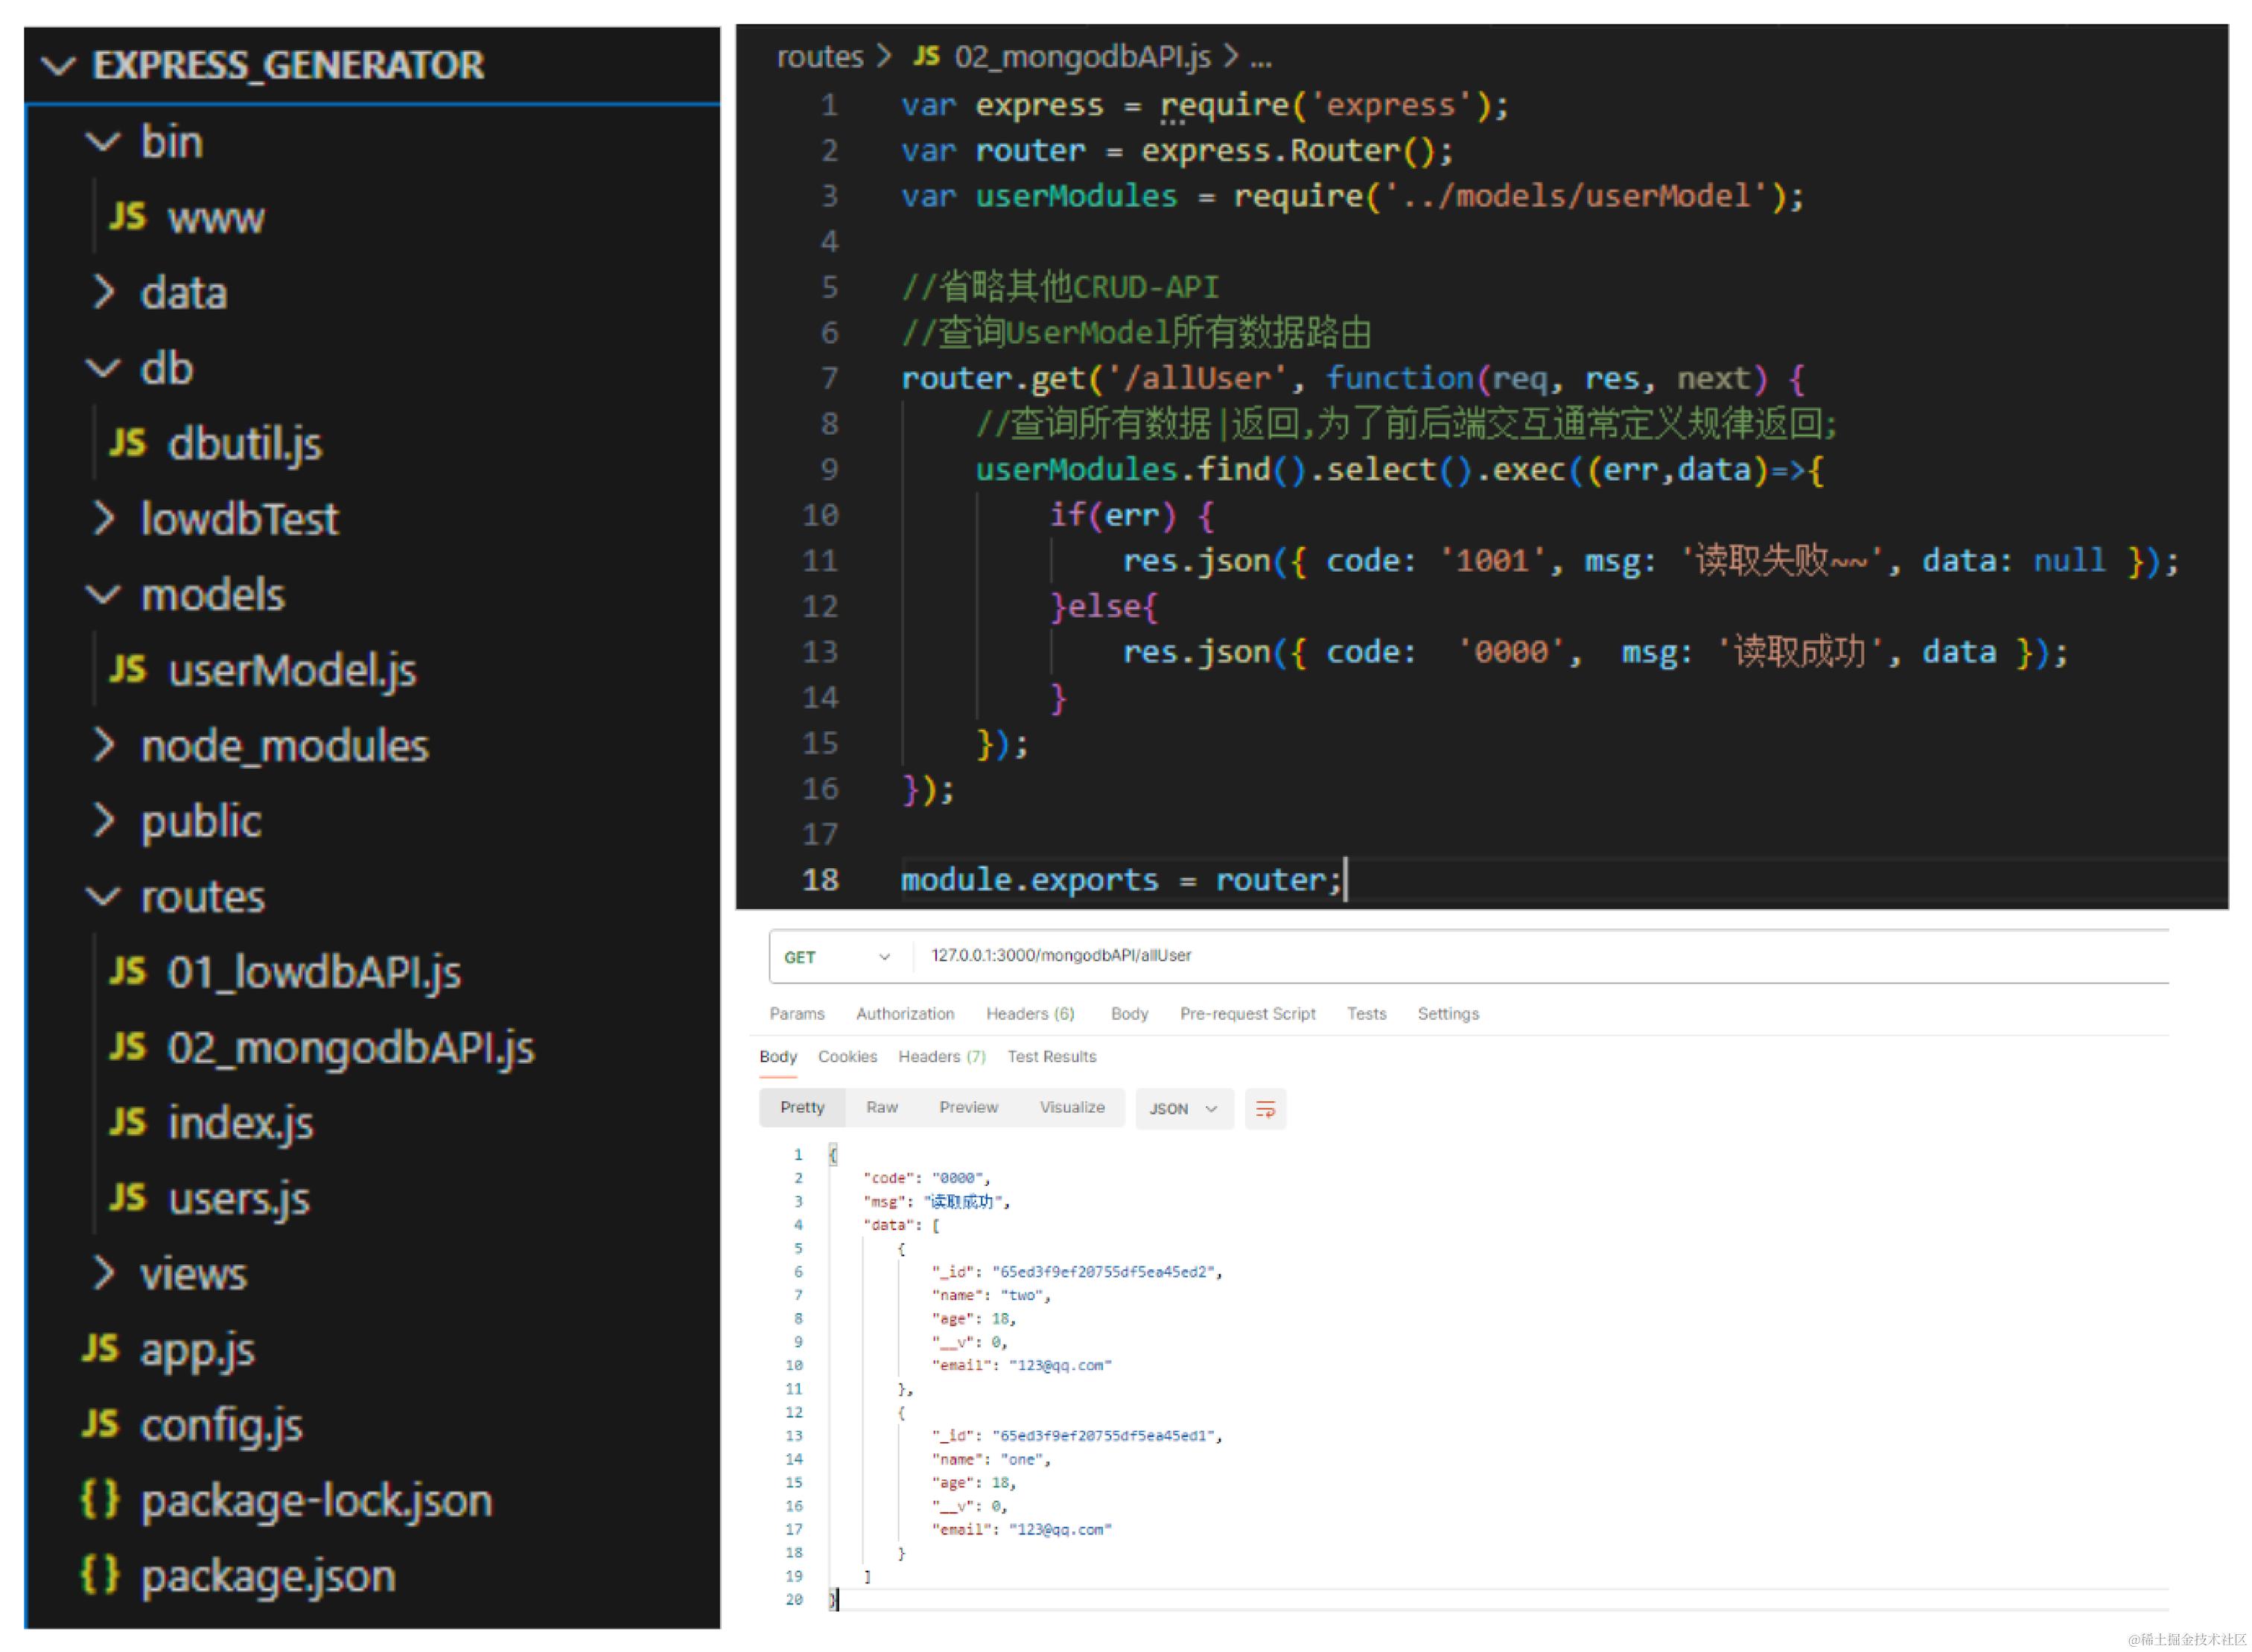Switch to the Authorization tab
Viewport: 2252px width, 1652px height.
(x=904, y=1013)
